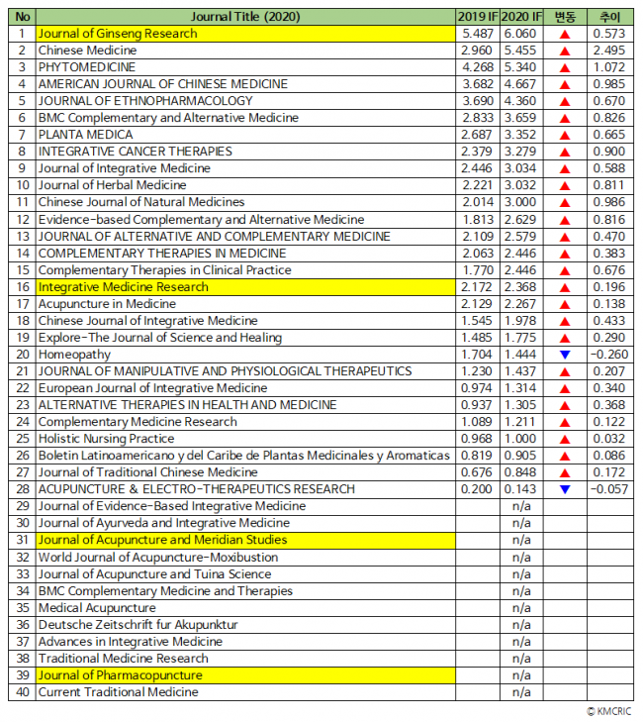Click red up arrow in COMPLEMENTARY THERAPIES IN MEDICINE row
The height and width of the screenshot is (722, 643).
[565, 255]
